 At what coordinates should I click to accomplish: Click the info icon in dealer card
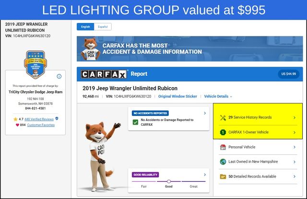coord(59,76)
